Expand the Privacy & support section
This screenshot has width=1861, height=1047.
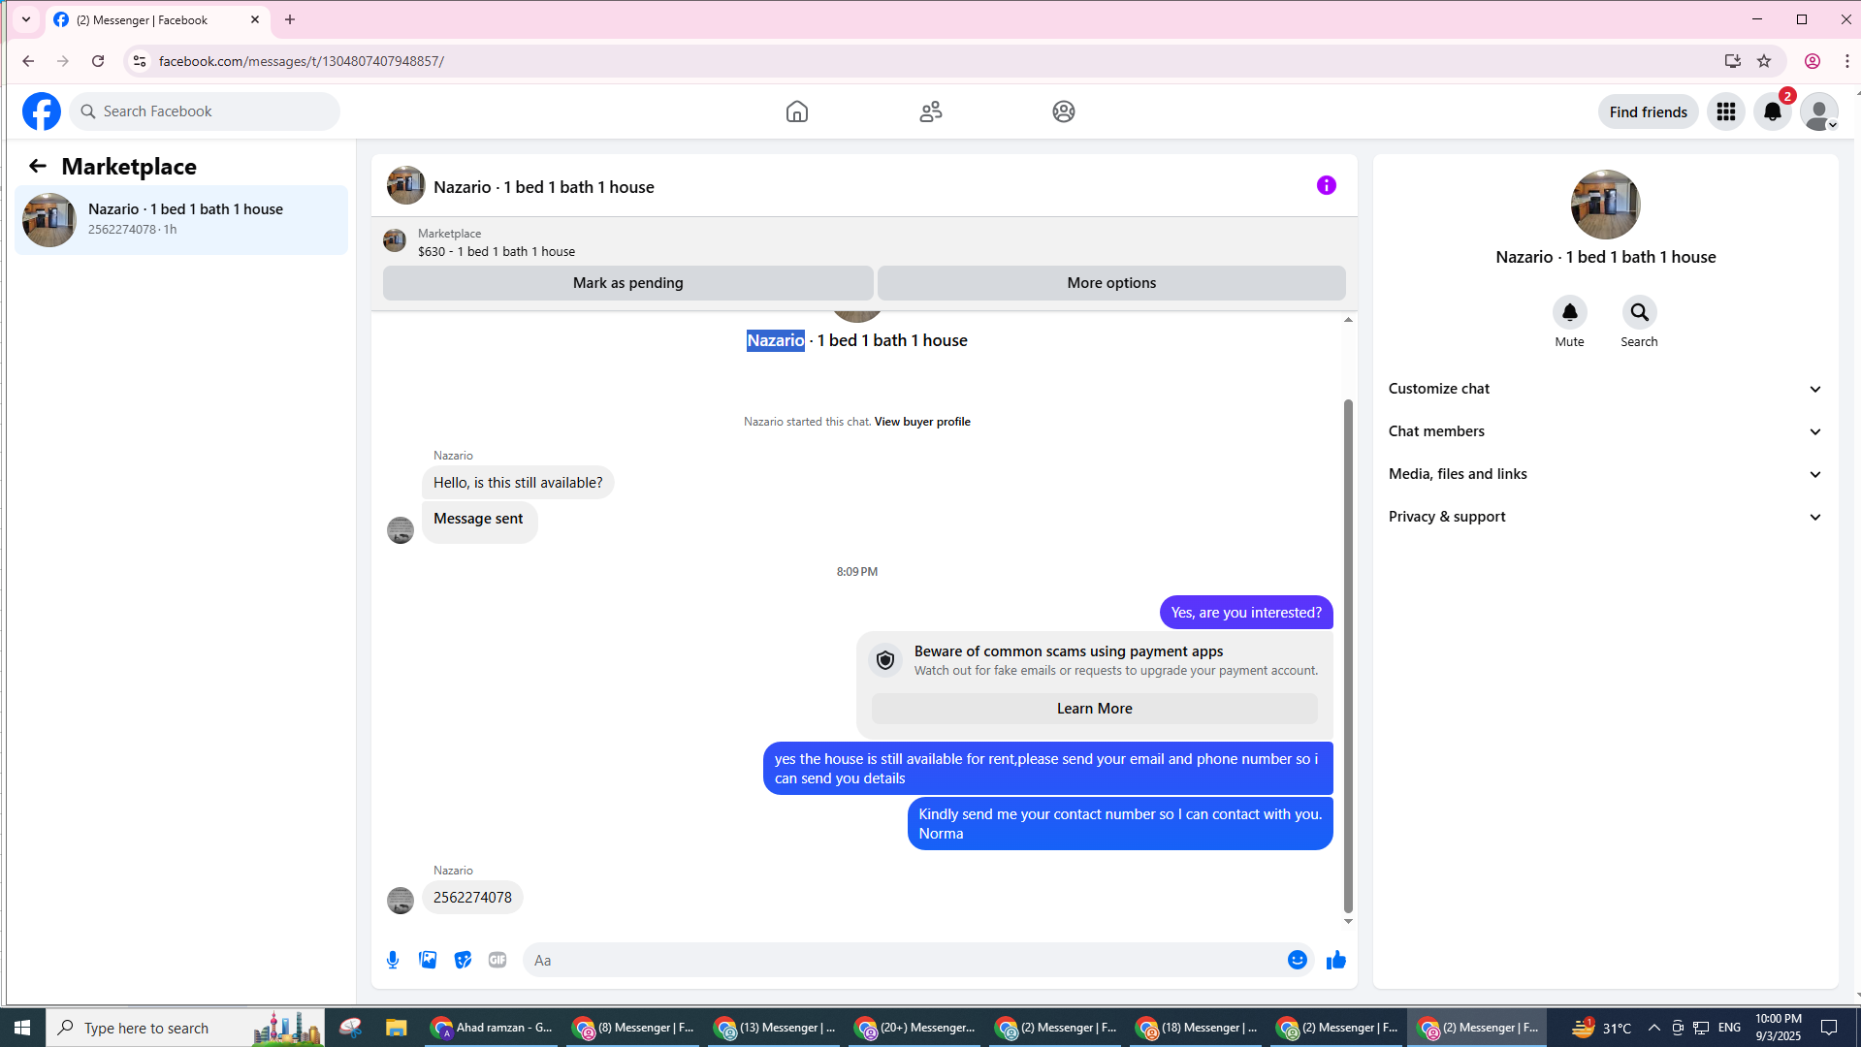[x=1606, y=517]
